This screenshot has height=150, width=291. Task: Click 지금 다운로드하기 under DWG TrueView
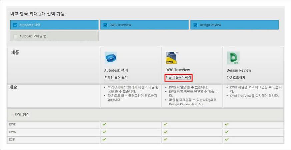point(178,77)
